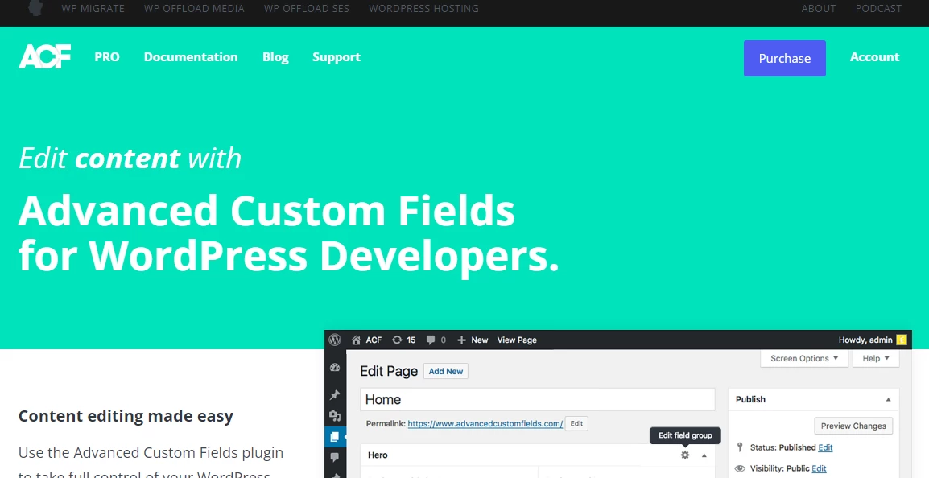The width and height of the screenshot is (929, 478).
Task: Open the Screen Options dropdown
Action: [803, 358]
